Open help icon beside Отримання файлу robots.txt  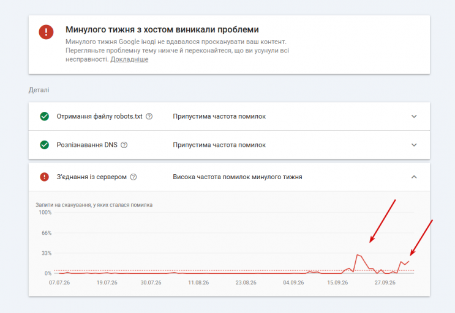coord(149,116)
